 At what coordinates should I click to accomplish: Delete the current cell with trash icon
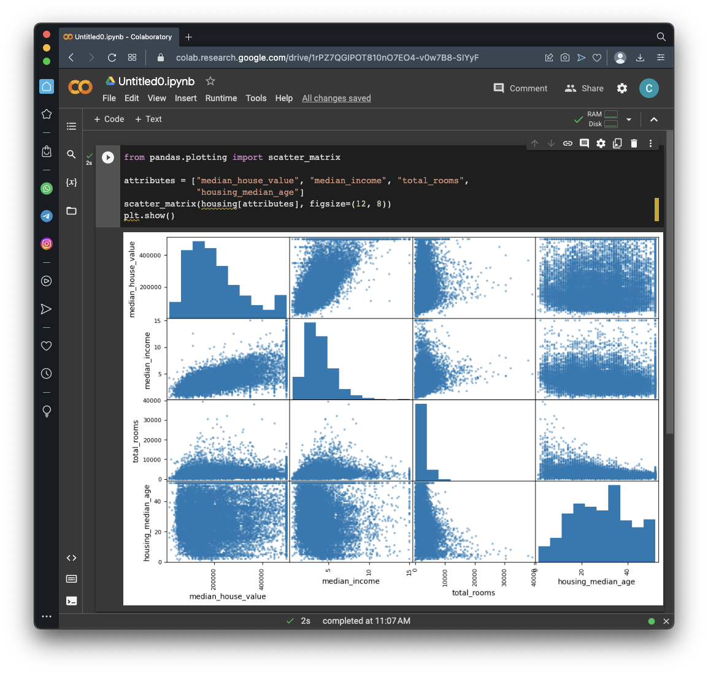click(634, 143)
